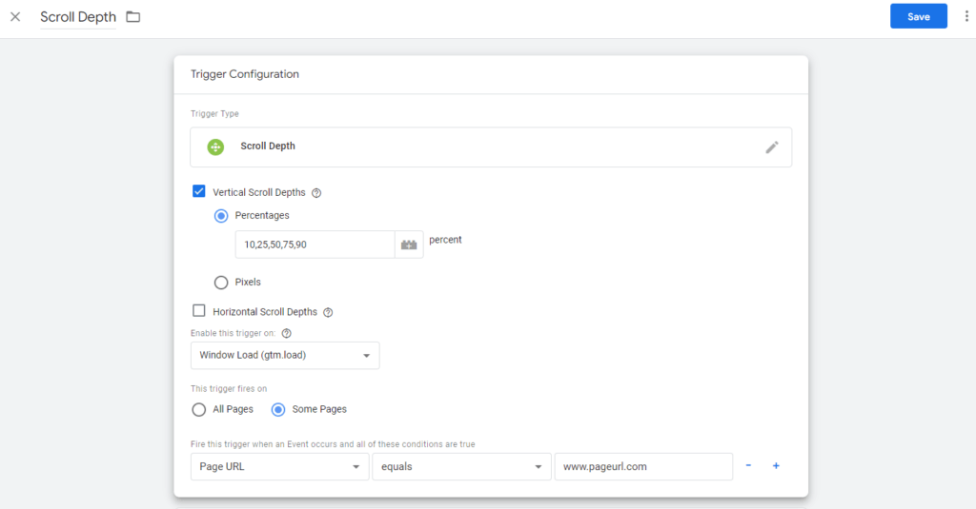Screen dimensions: 976x509
Task: Open variable picker beside percentages field
Action: (409, 245)
